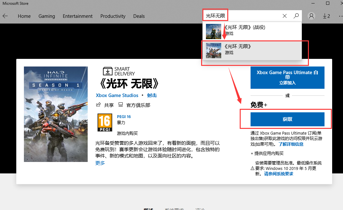Viewport: 343px width, 210px height.
Task: Click the PEGI 16 rating badge
Action: point(105,122)
